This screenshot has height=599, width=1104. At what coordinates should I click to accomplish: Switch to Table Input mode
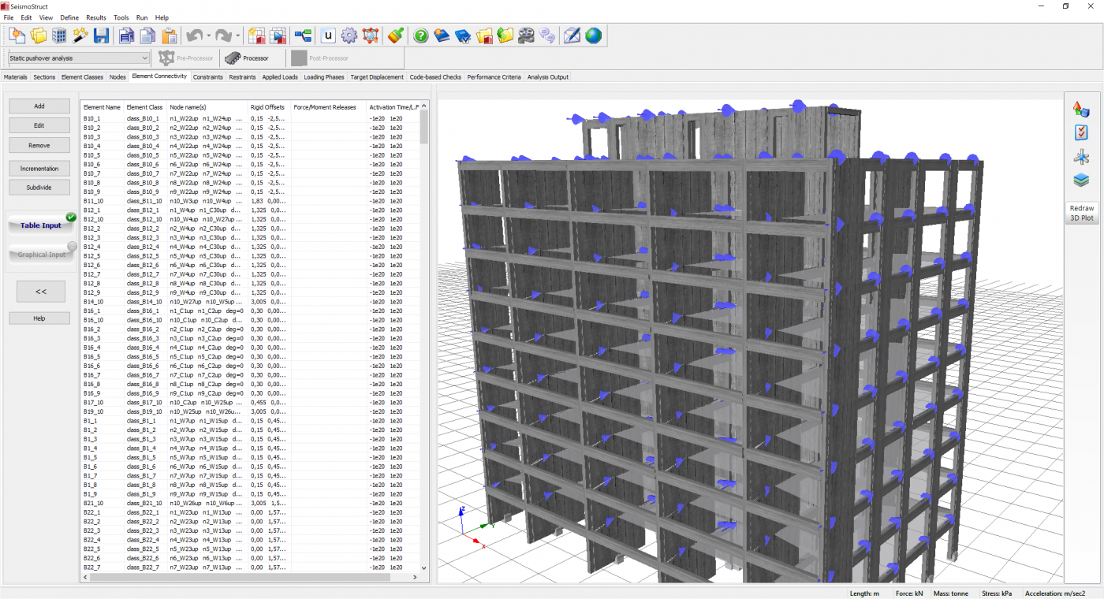(41, 225)
